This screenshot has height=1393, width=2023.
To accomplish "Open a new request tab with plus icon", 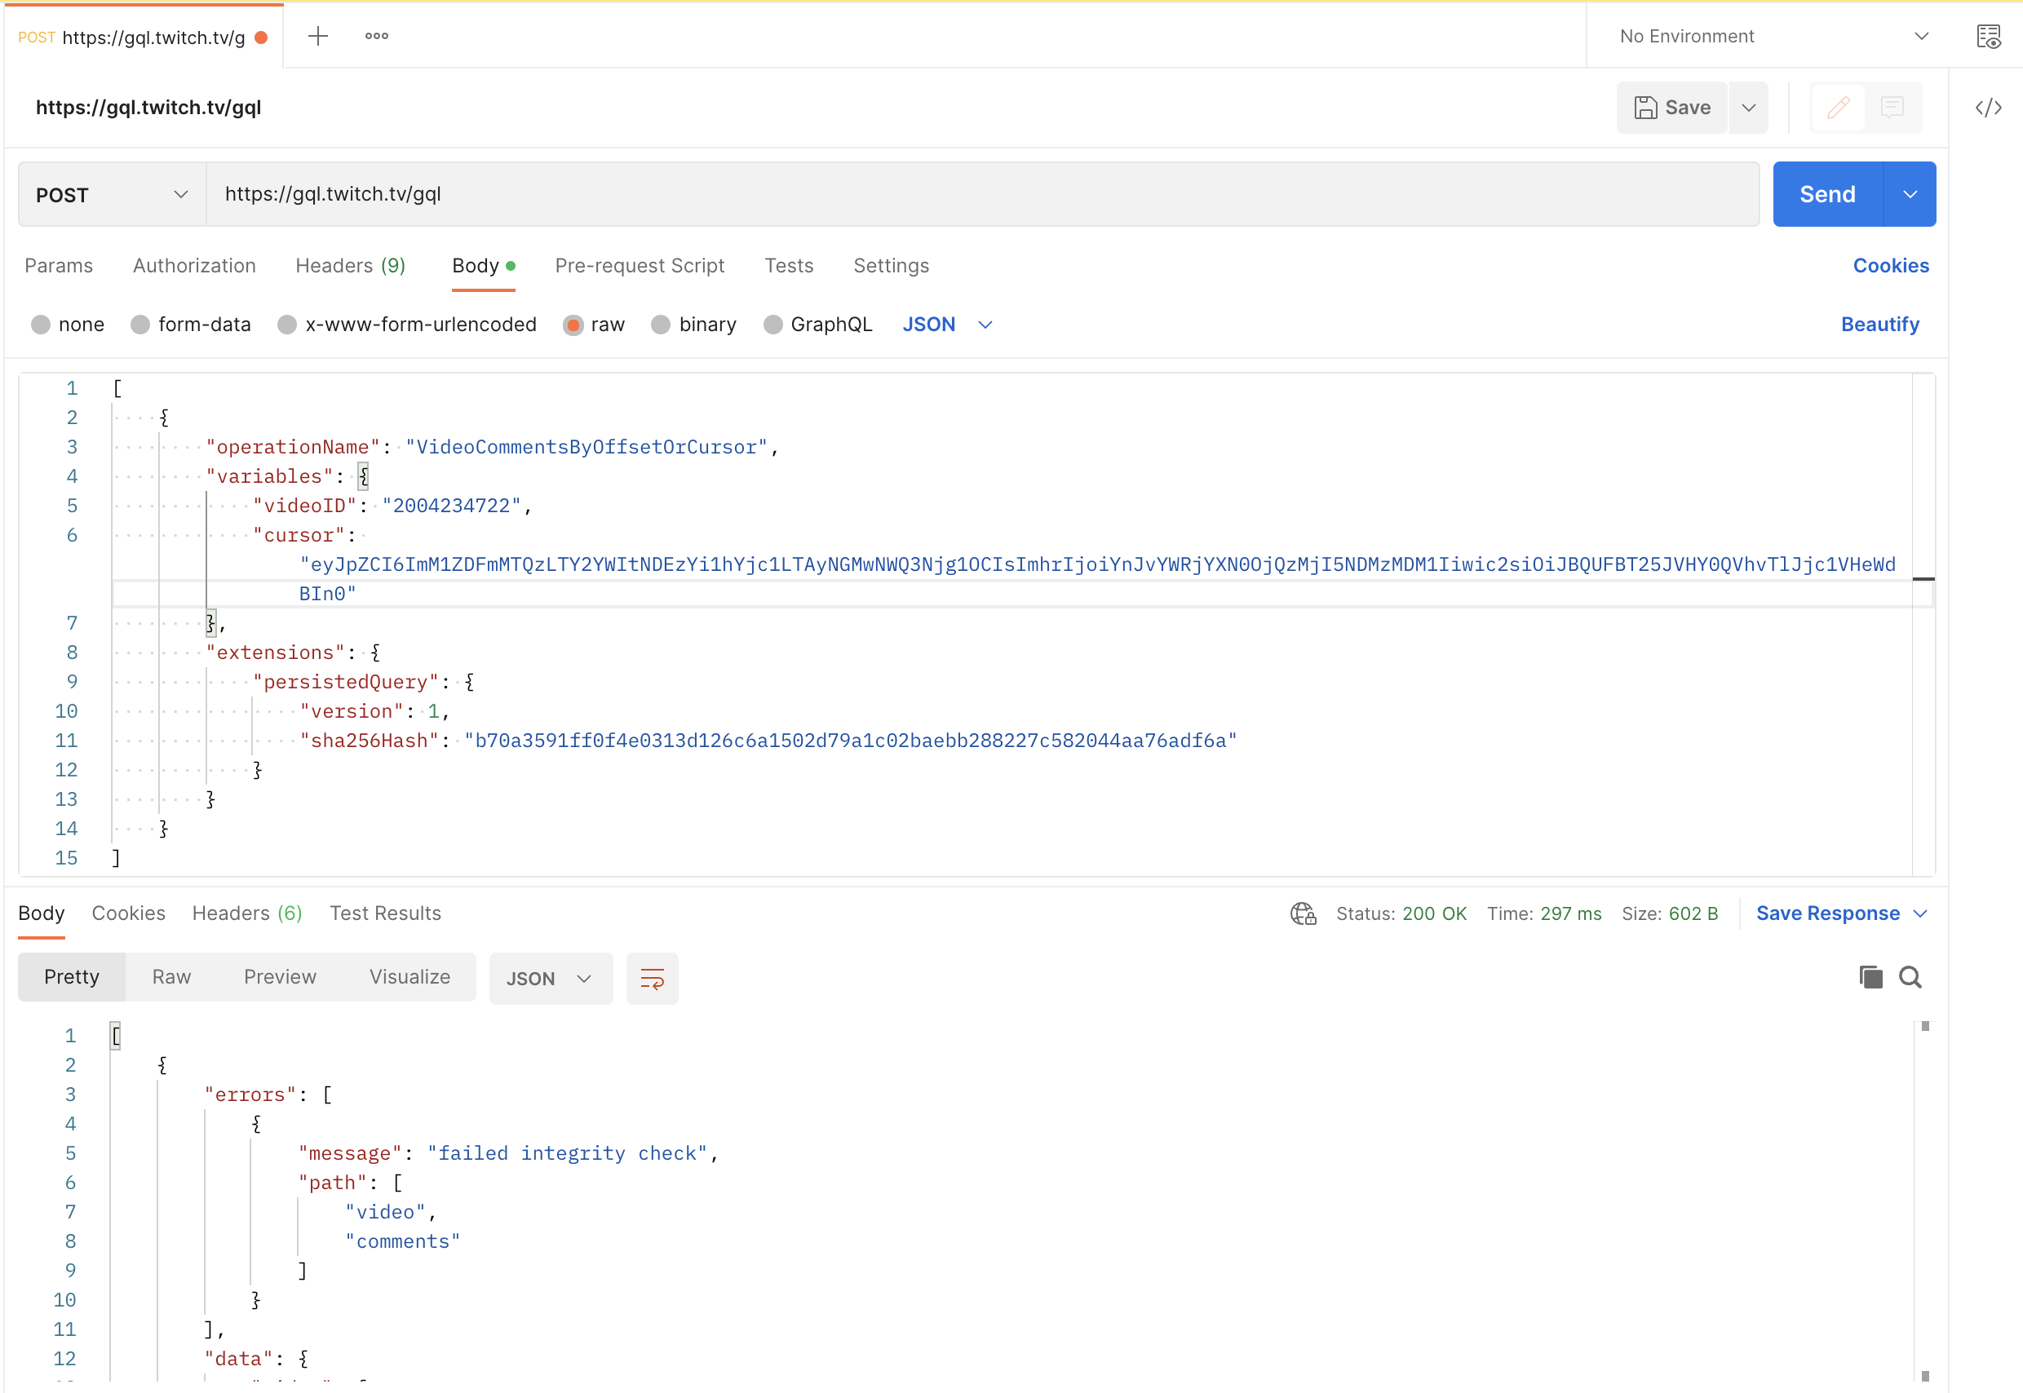I will pos(317,36).
